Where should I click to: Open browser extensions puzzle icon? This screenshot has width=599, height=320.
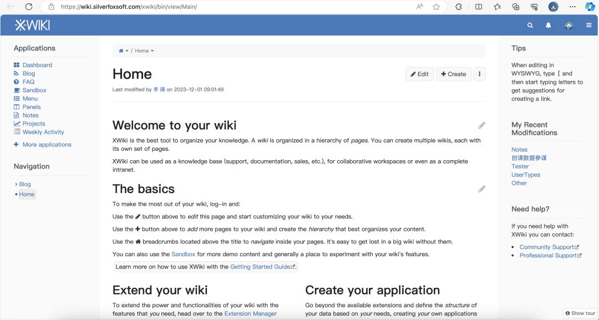pyautogui.click(x=459, y=7)
